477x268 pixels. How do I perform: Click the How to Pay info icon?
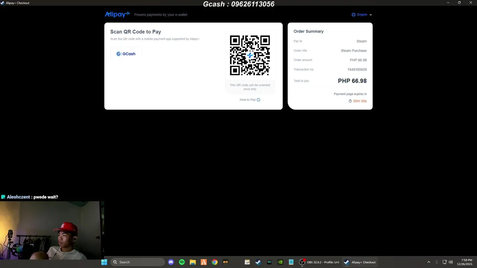(258, 100)
